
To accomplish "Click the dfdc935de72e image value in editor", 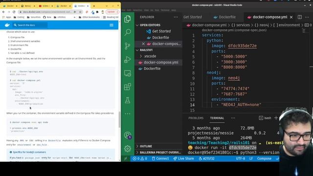I will click(x=242, y=46).
